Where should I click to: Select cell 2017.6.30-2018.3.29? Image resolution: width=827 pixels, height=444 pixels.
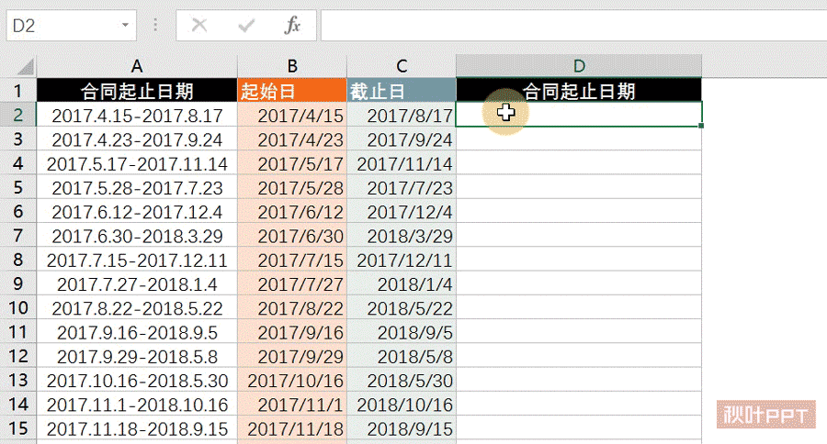coord(137,236)
